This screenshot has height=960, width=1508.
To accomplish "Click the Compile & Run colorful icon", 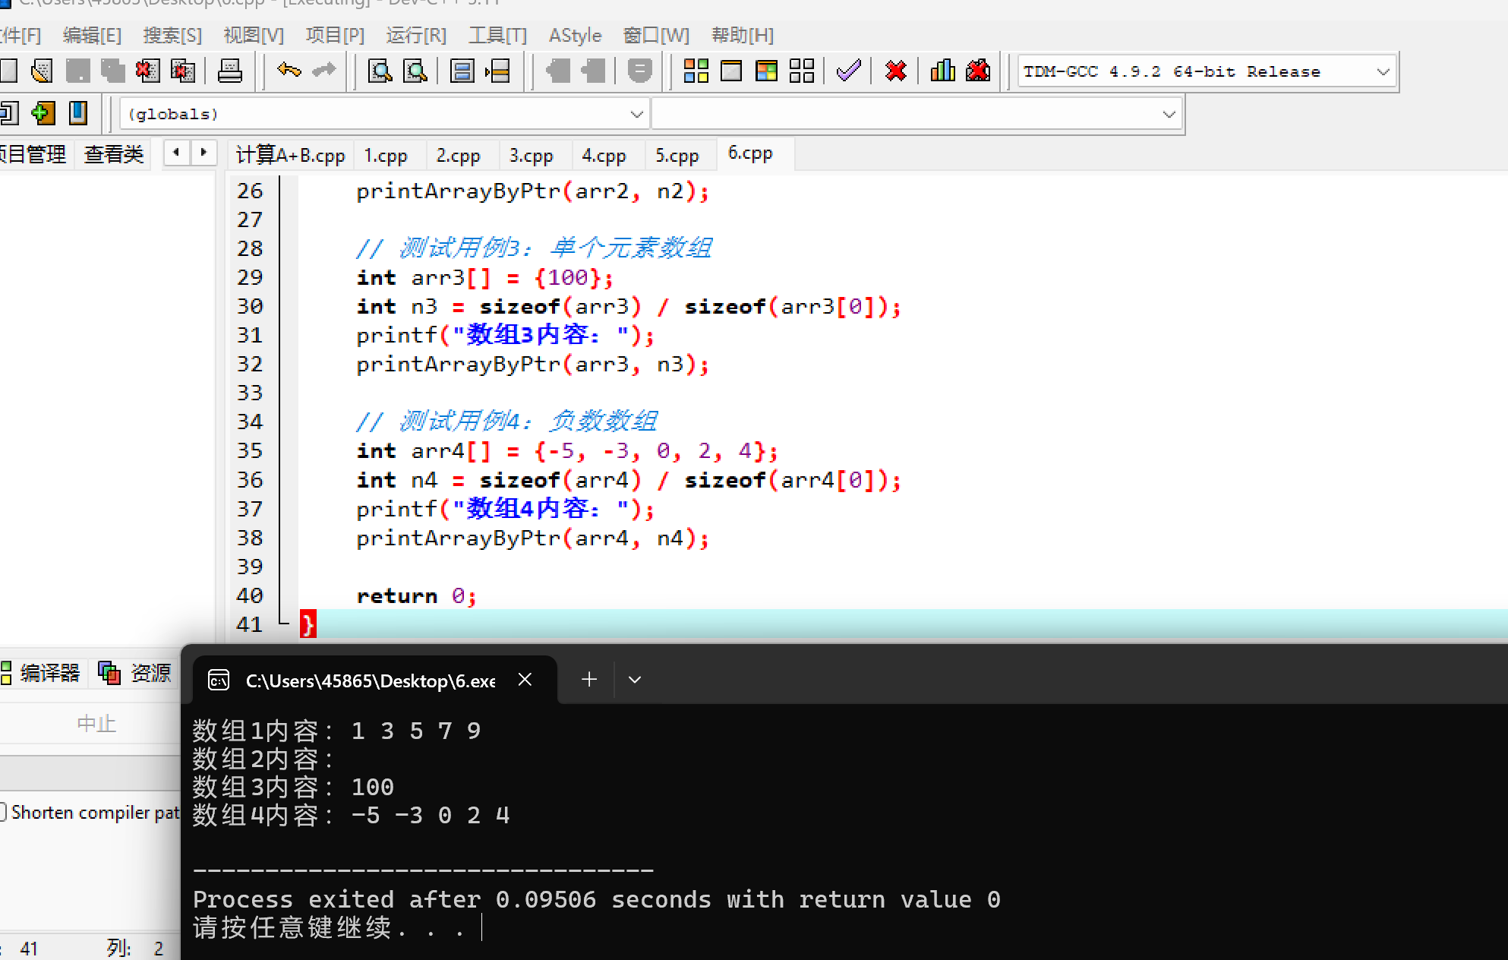I will tap(766, 71).
